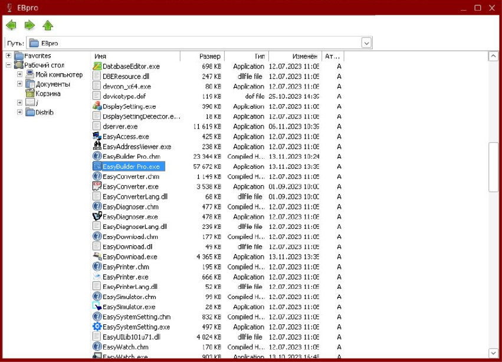Click the EasyAccess.exe file icon
Image resolution: width=502 pixels, height=362 pixels.
pos(97,136)
